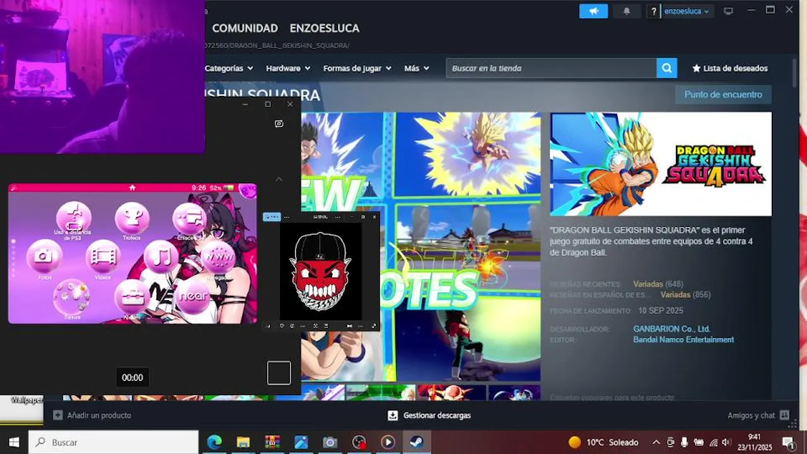Open the music note bubble
Image resolution: width=807 pixels, height=454 pixels.
(161, 257)
